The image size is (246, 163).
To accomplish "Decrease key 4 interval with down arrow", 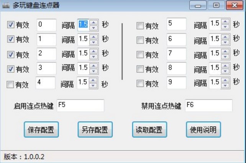I will tap(93, 86).
